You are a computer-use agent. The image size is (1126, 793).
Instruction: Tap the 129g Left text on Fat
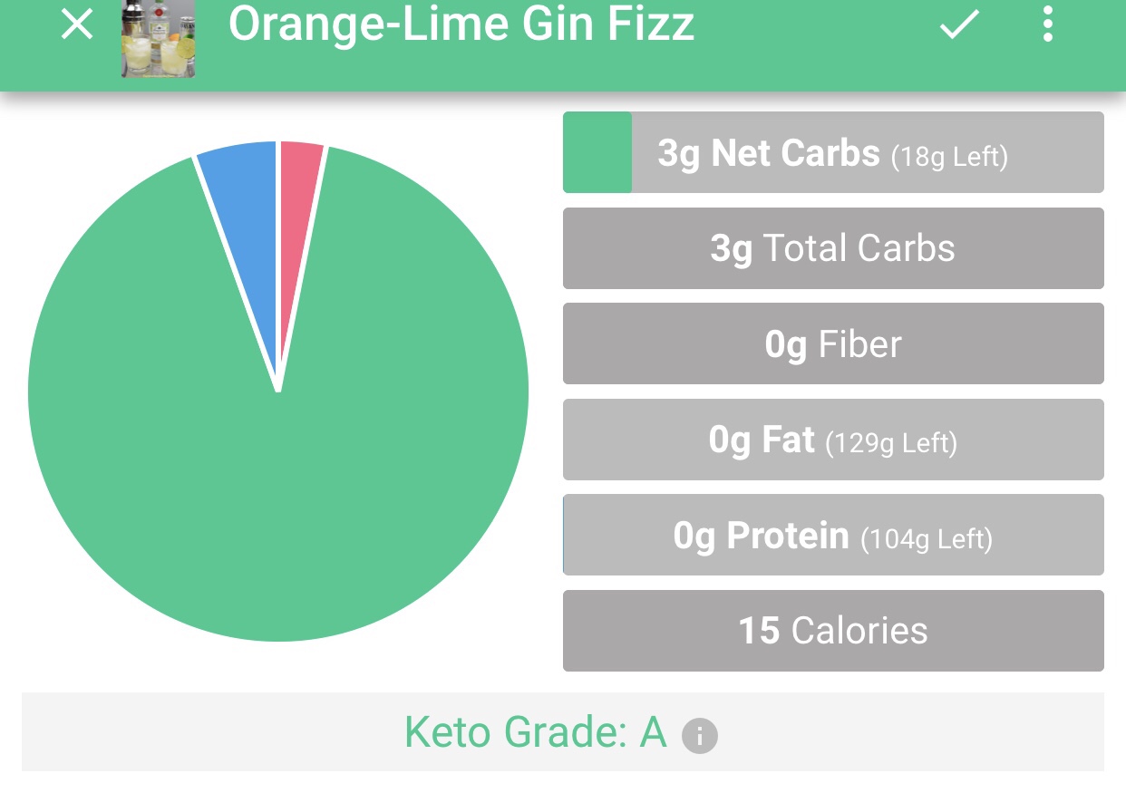pos(891,443)
